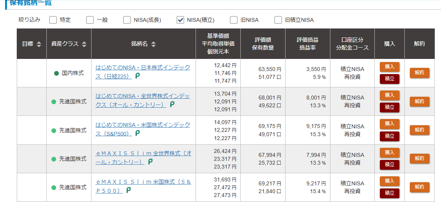Click the P icon beside eMAXIS Slim 米国株式
The image size is (441, 206).
pos(129,190)
